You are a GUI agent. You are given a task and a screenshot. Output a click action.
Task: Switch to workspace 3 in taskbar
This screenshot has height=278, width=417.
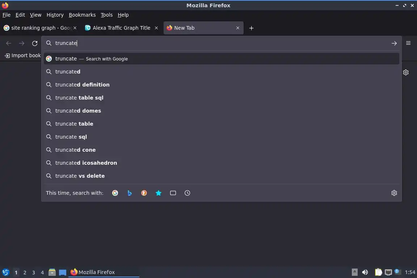click(x=34, y=273)
